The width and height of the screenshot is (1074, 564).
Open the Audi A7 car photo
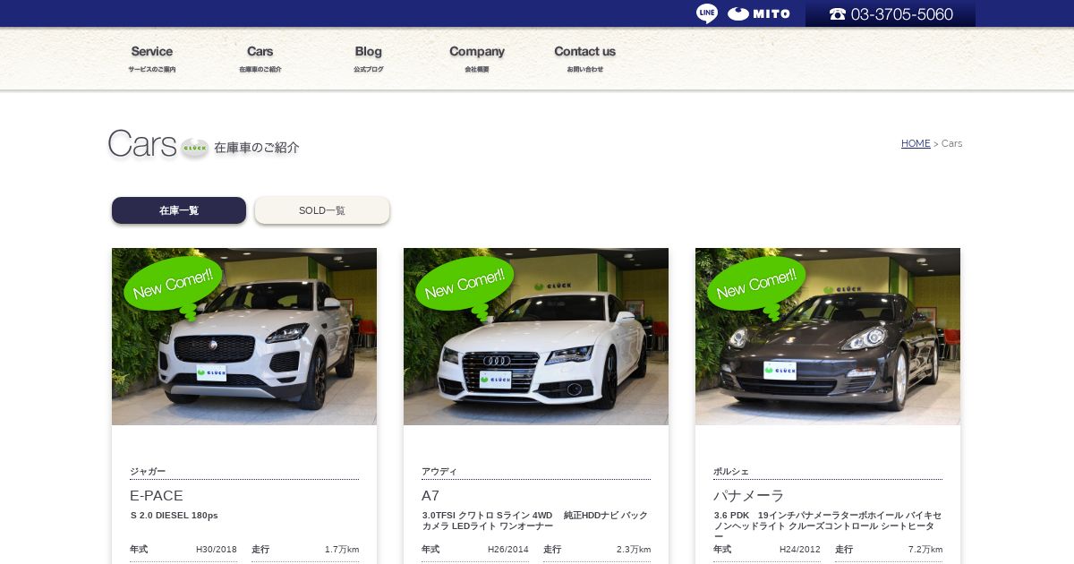tap(536, 337)
